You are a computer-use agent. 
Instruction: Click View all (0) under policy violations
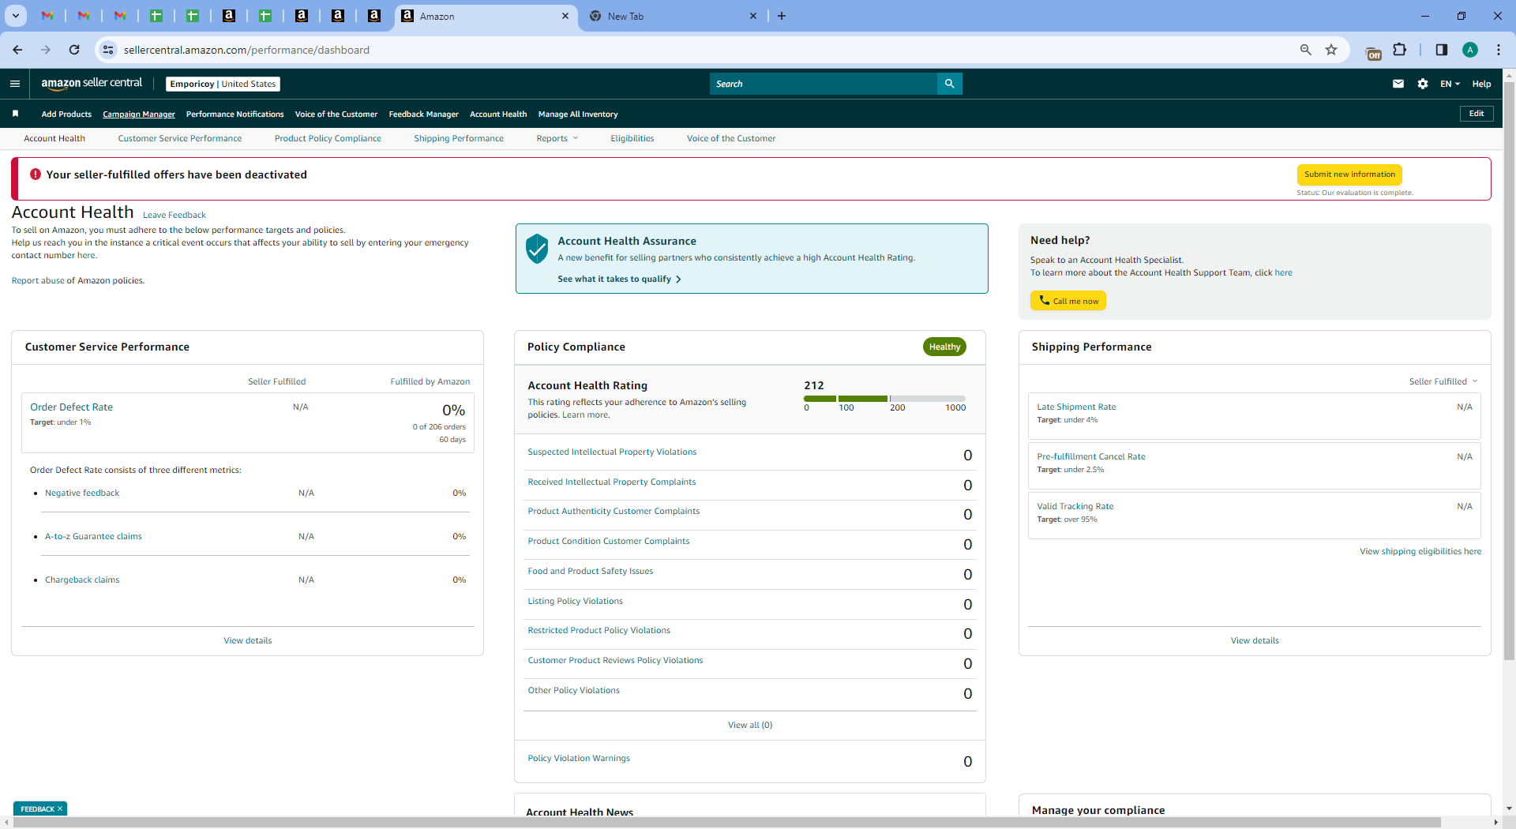click(x=750, y=725)
